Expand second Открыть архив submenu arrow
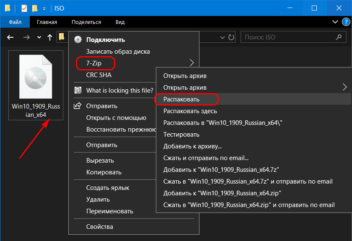 coord(344,87)
